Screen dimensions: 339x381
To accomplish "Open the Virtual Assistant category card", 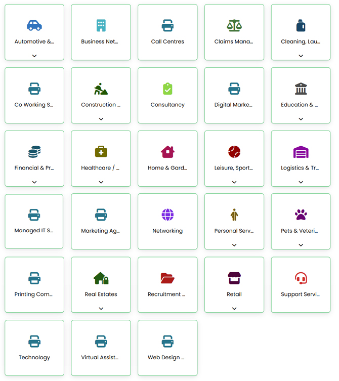I will coord(101,348).
